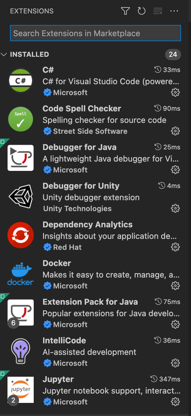Select the Docker extension entry

pos(94,274)
